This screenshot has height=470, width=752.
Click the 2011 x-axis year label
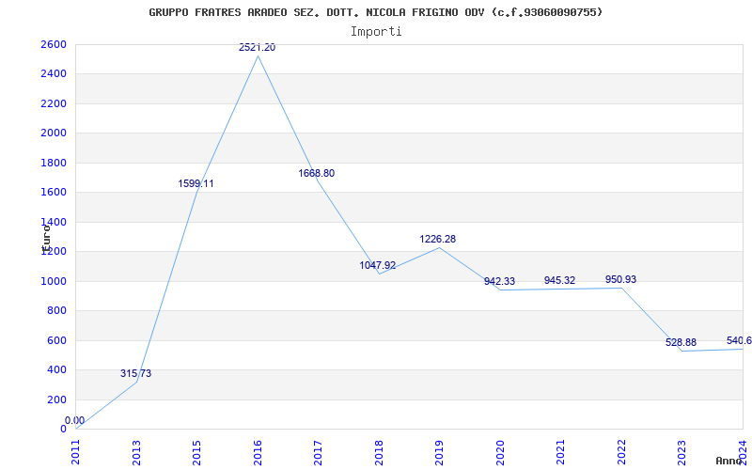click(x=76, y=452)
